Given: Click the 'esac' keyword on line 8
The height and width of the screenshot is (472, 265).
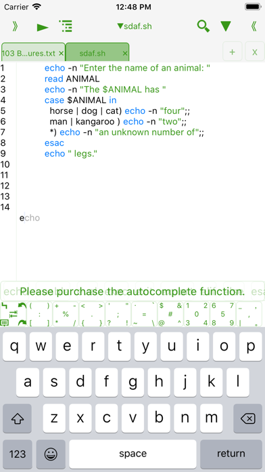Looking at the screenshot, I should (54, 143).
